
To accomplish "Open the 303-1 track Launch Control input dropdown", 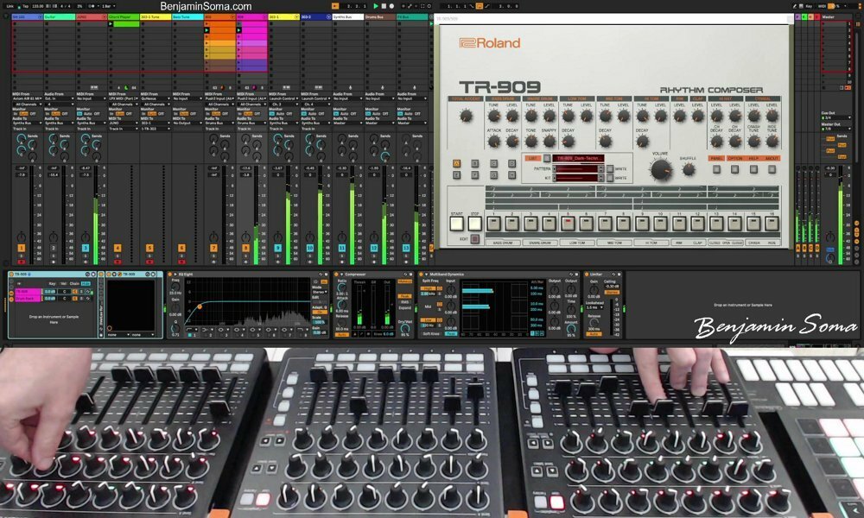I will (x=284, y=98).
